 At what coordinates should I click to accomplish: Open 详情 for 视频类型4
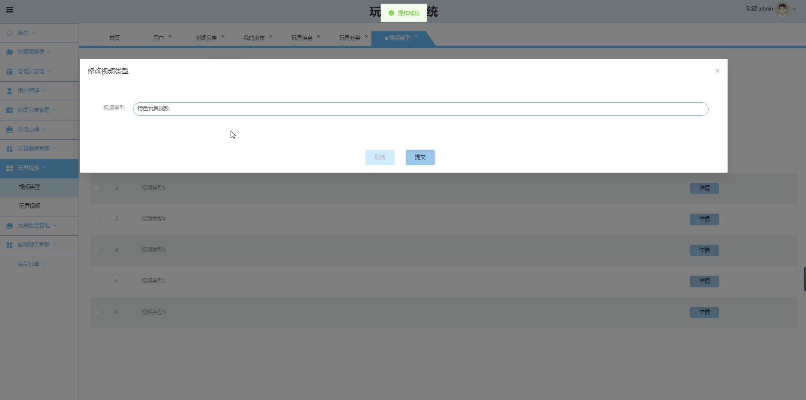(704, 219)
